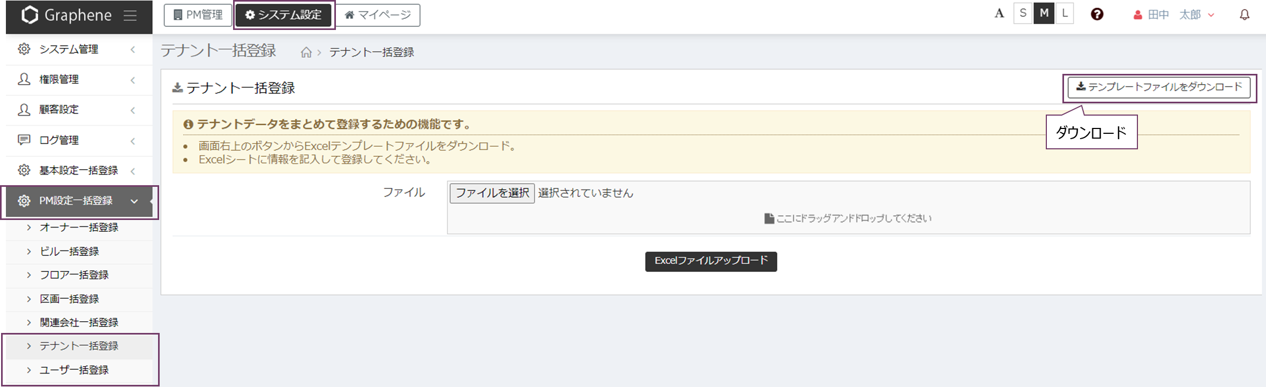Open the notifications bell icon
Viewport: 1266px width, 387px height.
coord(1244,15)
